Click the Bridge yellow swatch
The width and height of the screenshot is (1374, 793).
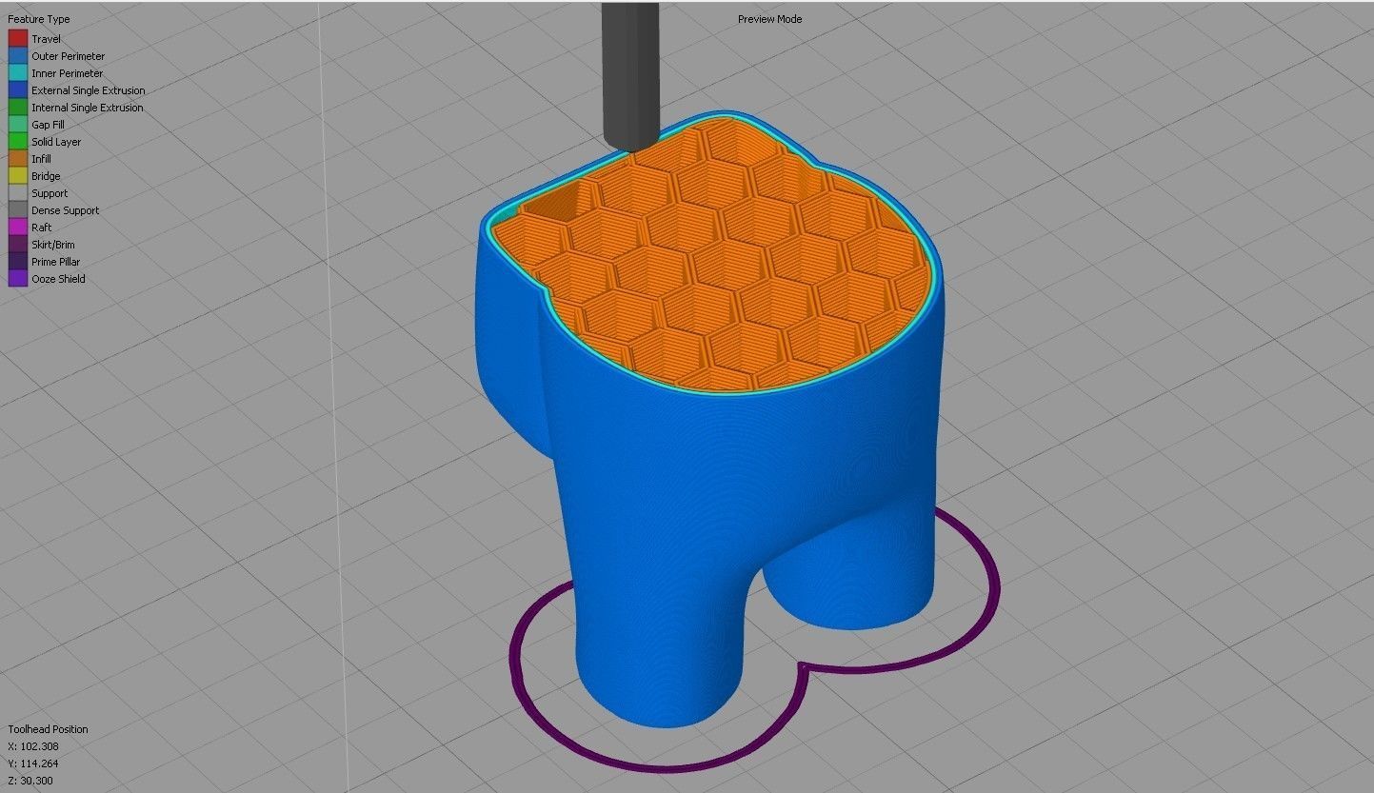point(18,176)
